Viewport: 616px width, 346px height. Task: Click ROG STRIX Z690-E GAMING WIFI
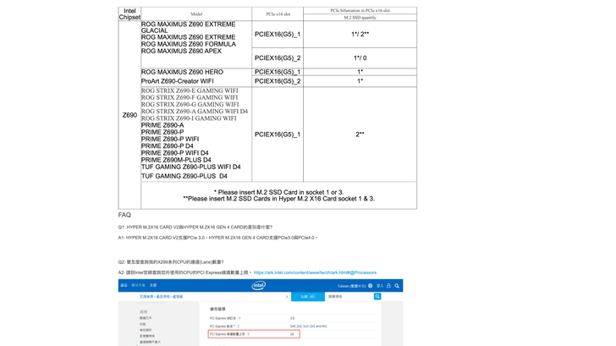click(190, 91)
